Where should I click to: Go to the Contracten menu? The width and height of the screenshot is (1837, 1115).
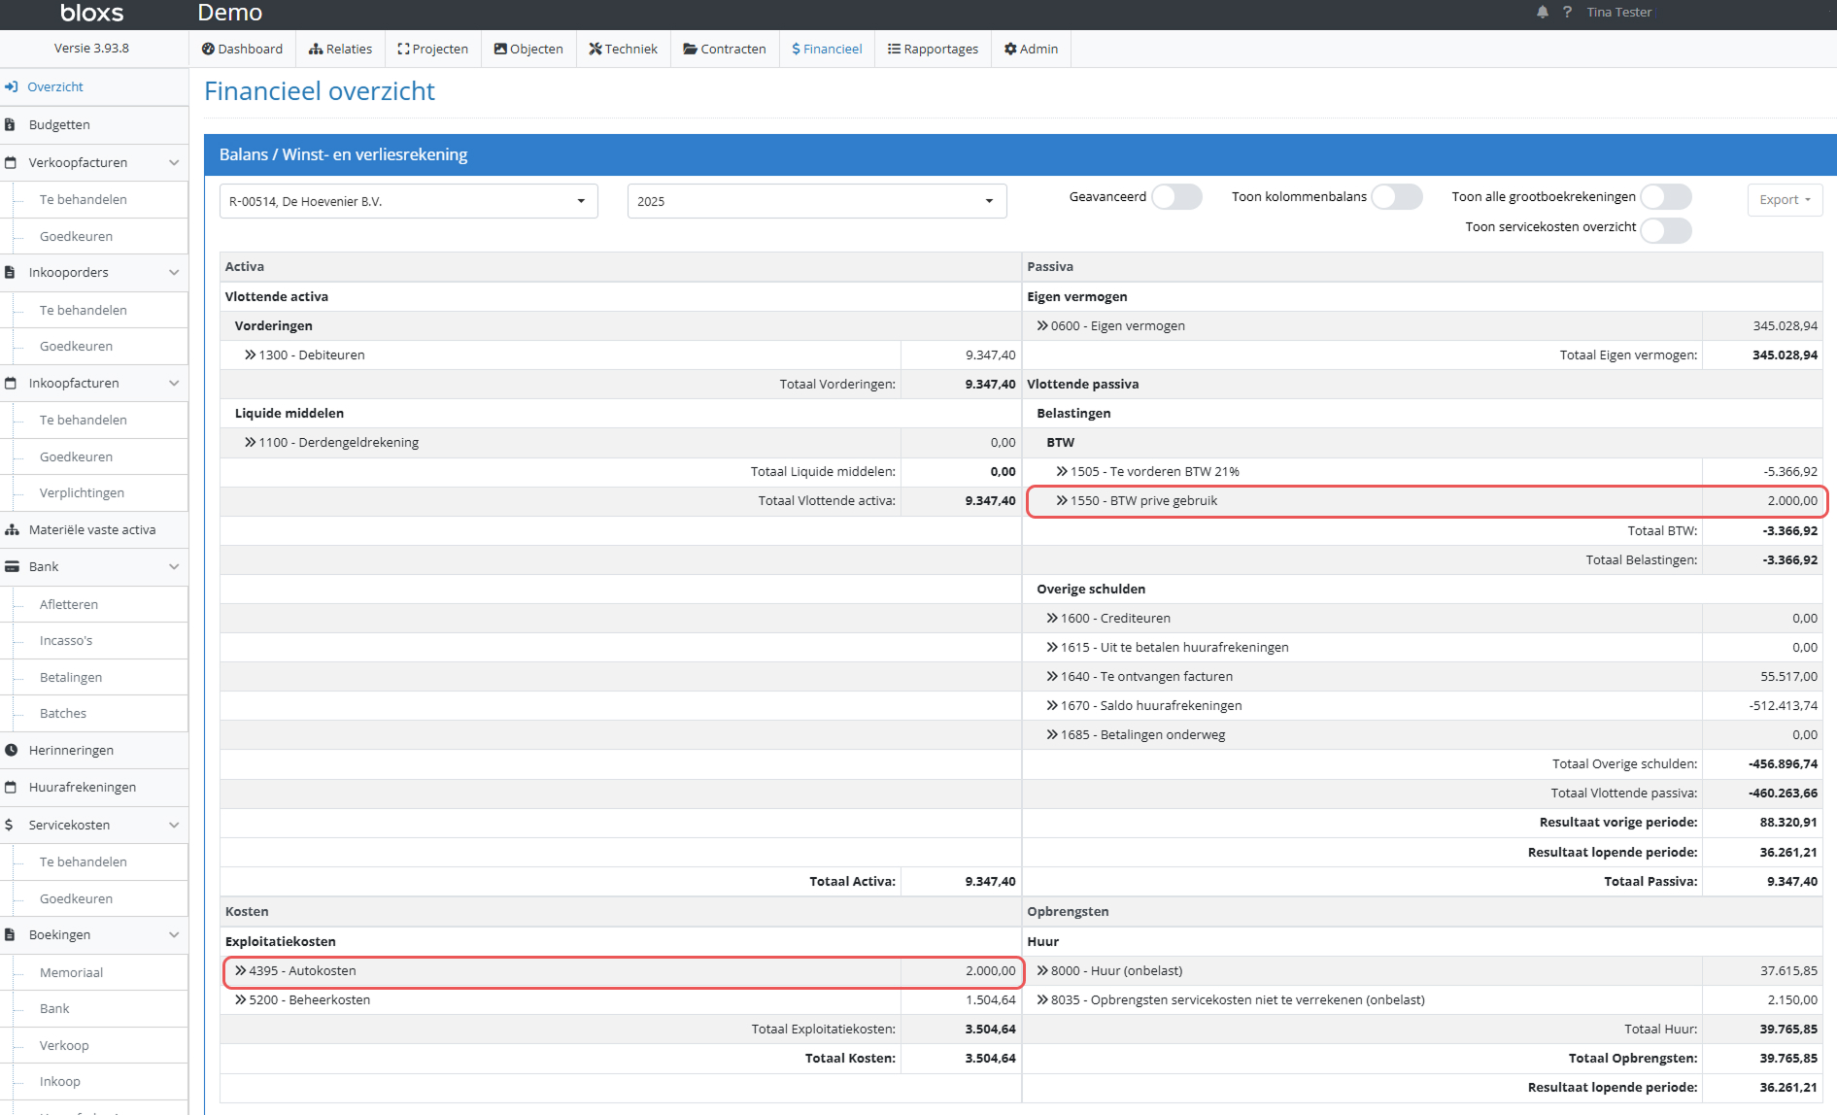point(725,50)
